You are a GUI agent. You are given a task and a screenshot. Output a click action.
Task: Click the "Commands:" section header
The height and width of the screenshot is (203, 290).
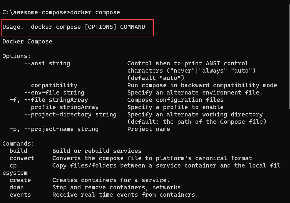point(18,144)
